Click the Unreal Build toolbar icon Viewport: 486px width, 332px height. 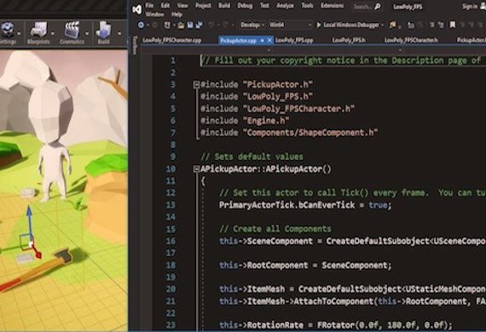[x=103, y=33]
